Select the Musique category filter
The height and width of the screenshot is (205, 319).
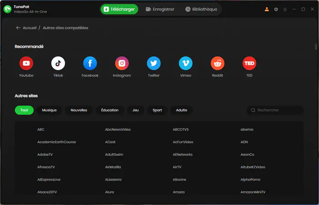tap(49, 110)
